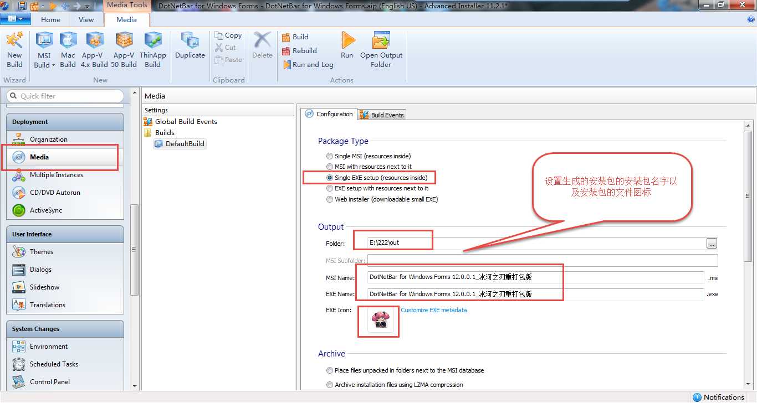Image resolution: width=757 pixels, height=403 pixels.
Task: Open the Themes page
Action: tap(65, 252)
